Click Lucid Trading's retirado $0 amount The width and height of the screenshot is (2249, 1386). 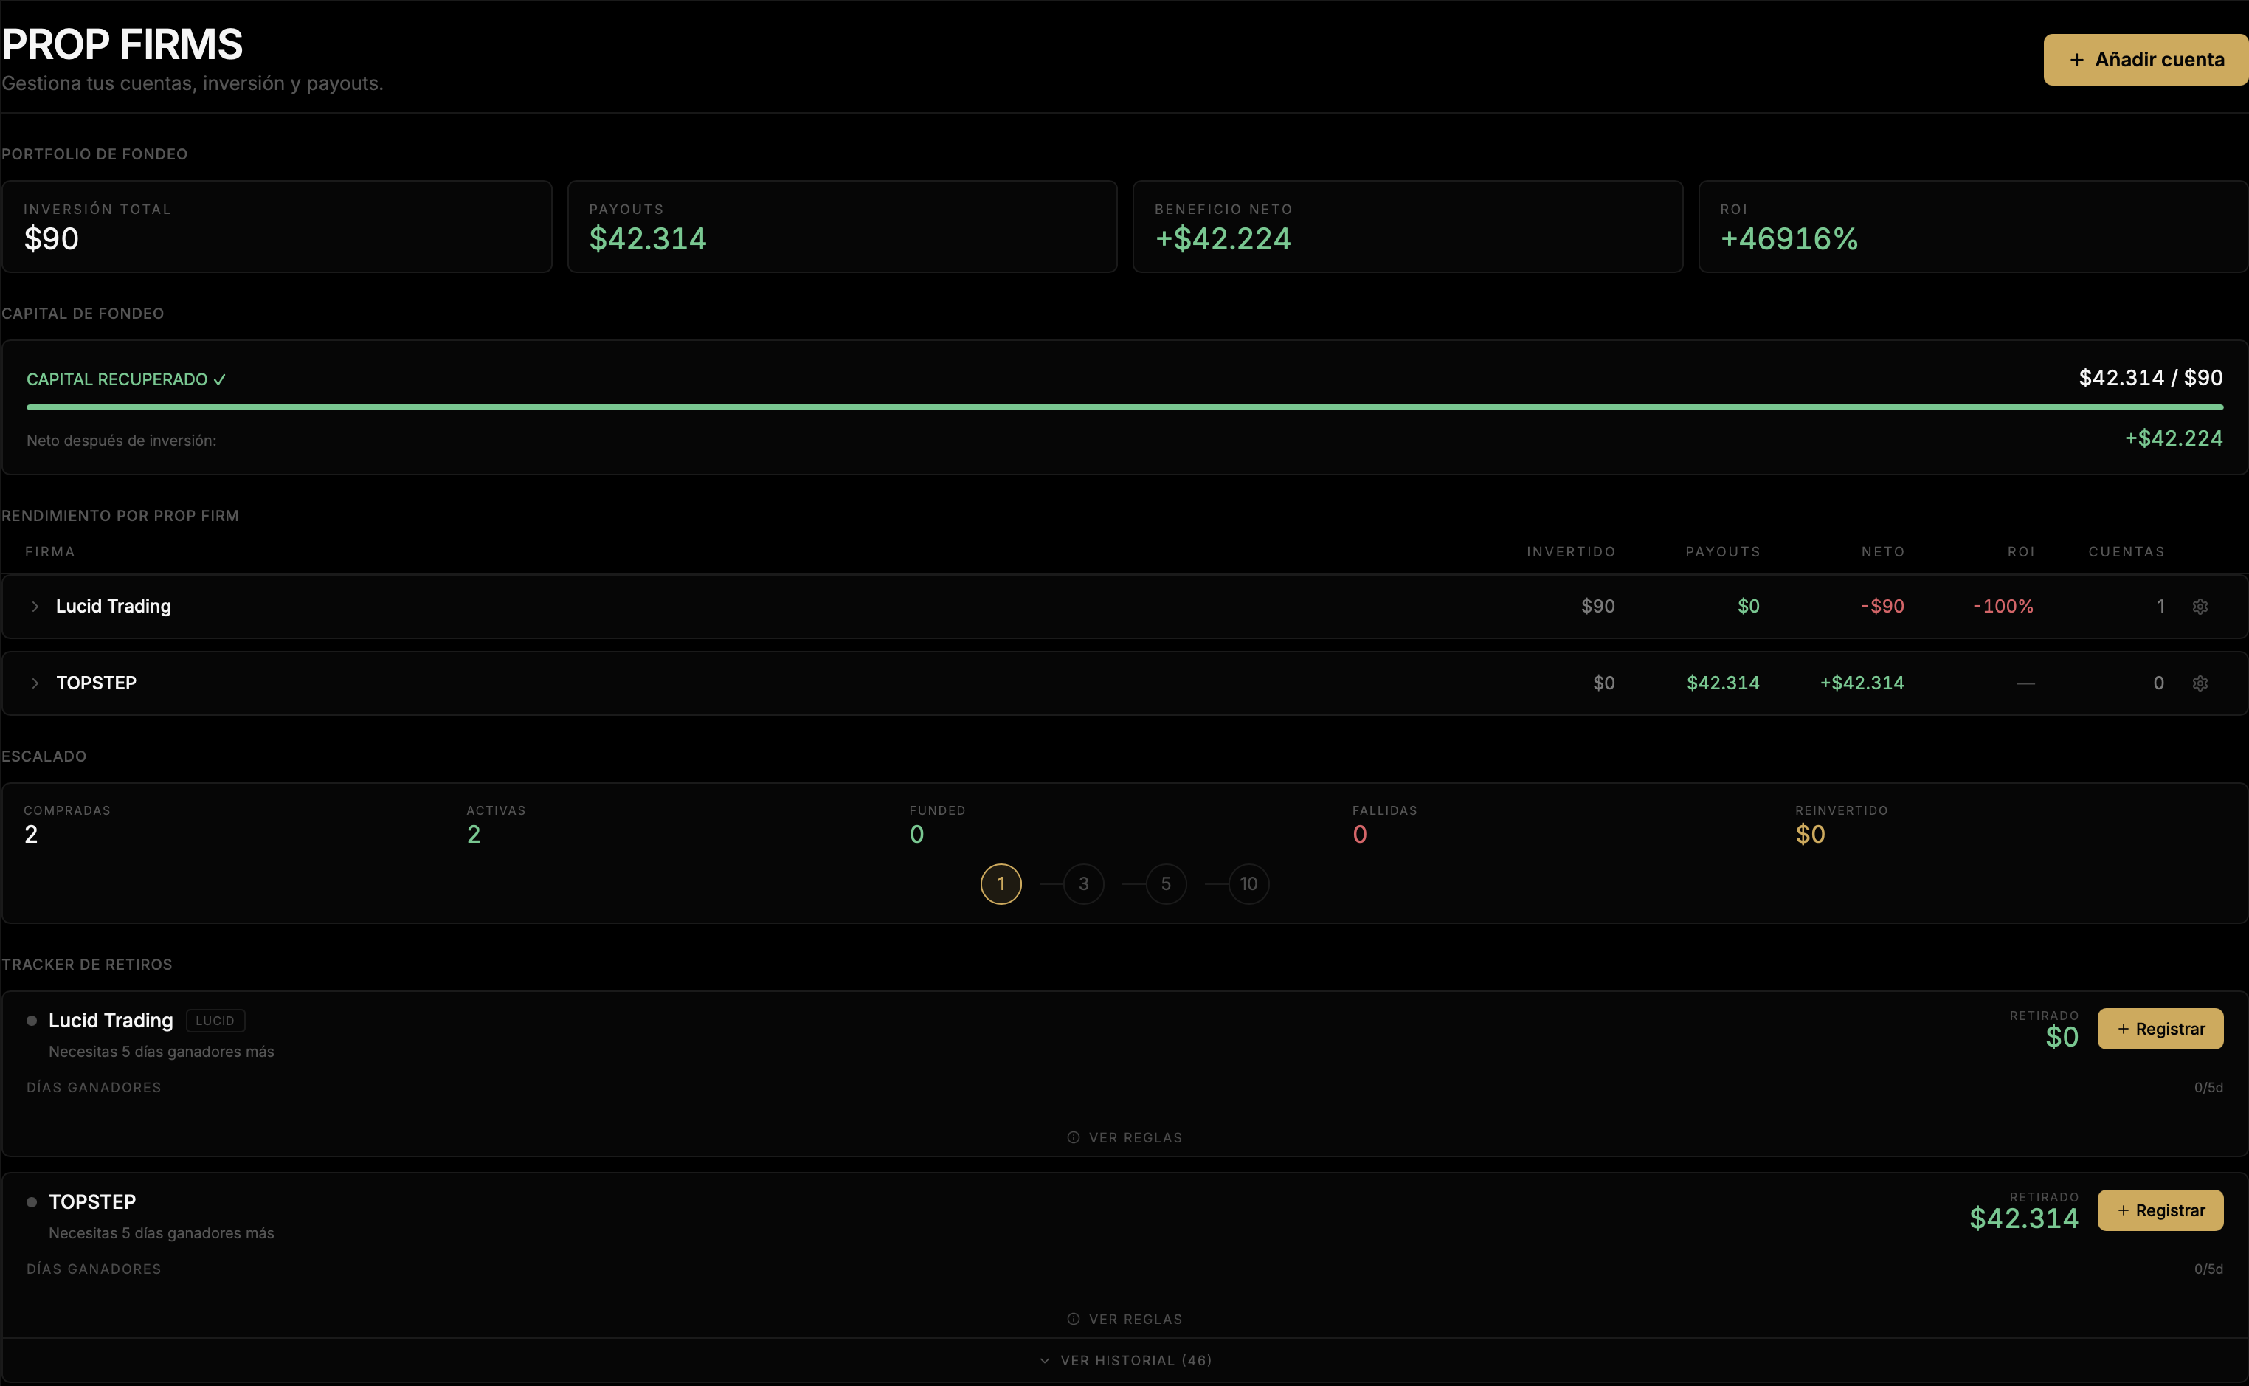[x=2061, y=1037]
